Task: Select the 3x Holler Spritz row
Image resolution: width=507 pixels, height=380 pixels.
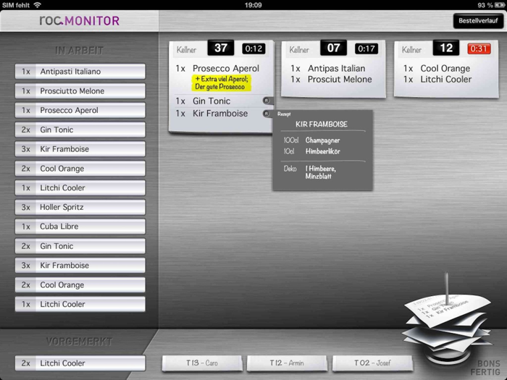Action: tap(80, 207)
